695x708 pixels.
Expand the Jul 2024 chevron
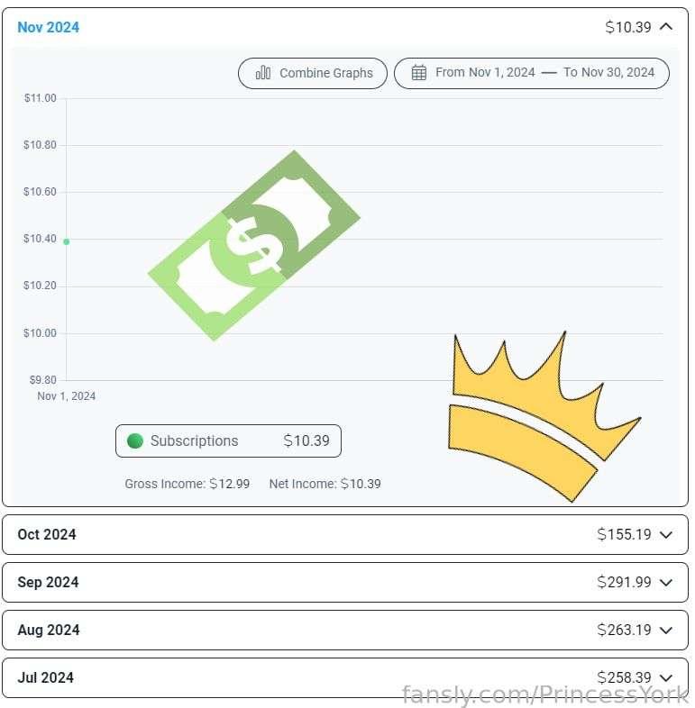666,678
